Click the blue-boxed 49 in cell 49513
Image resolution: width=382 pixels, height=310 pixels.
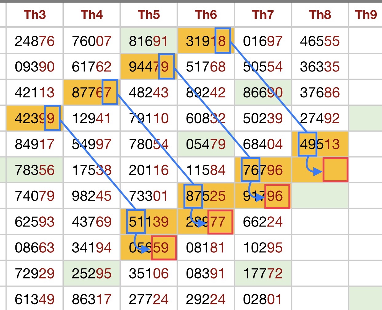(x=307, y=144)
